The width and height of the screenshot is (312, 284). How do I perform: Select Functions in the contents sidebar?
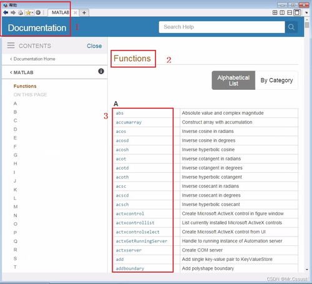[x=25, y=86]
